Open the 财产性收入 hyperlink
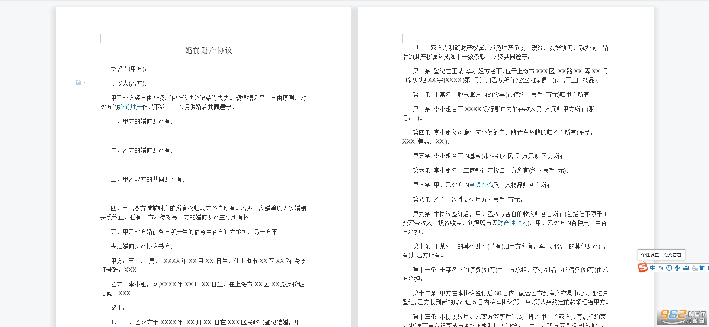Image resolution: width=709 pixels, height=327 pixels. click(512, 223)
